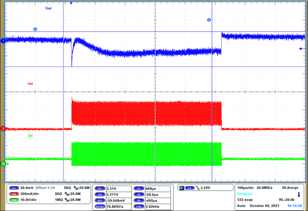Screen dimensions: 308x211
Task: Open the 100µs/div timebase control
Action: tap(245, 187)
